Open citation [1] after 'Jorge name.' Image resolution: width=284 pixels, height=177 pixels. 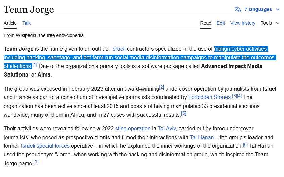pos(36,162)
